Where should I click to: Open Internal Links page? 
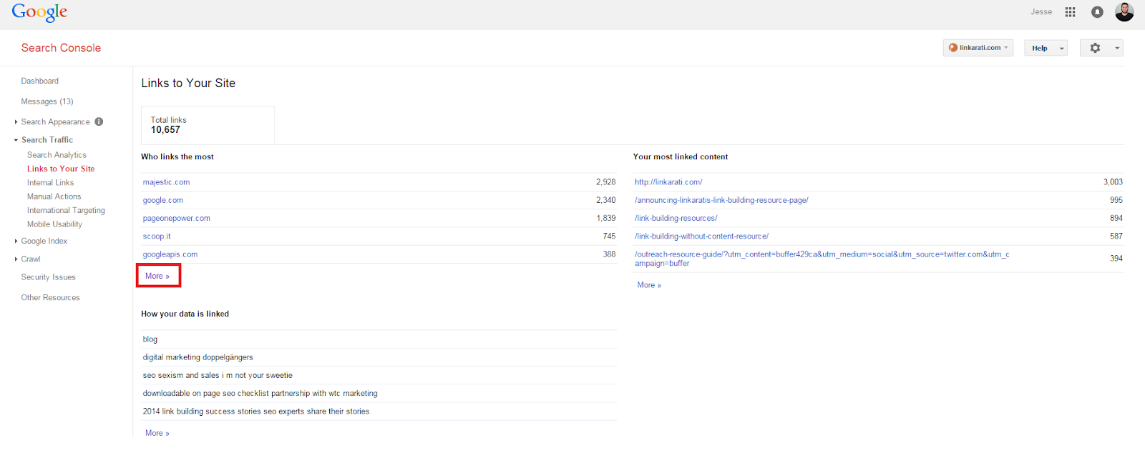pyautogui.click(x=50, y=183)
